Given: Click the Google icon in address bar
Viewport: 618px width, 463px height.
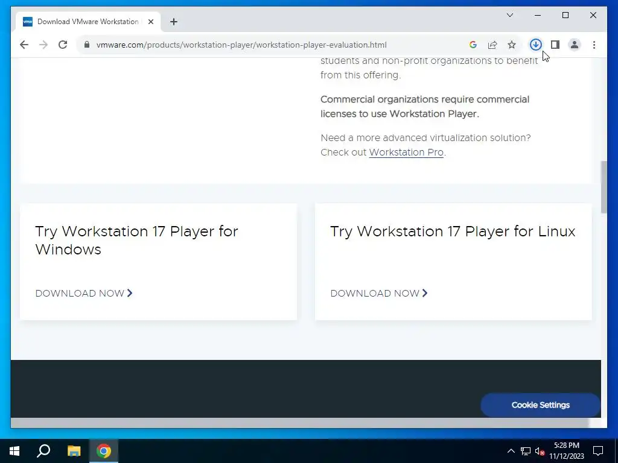Looking at the screenshot, I should (473, 45).
